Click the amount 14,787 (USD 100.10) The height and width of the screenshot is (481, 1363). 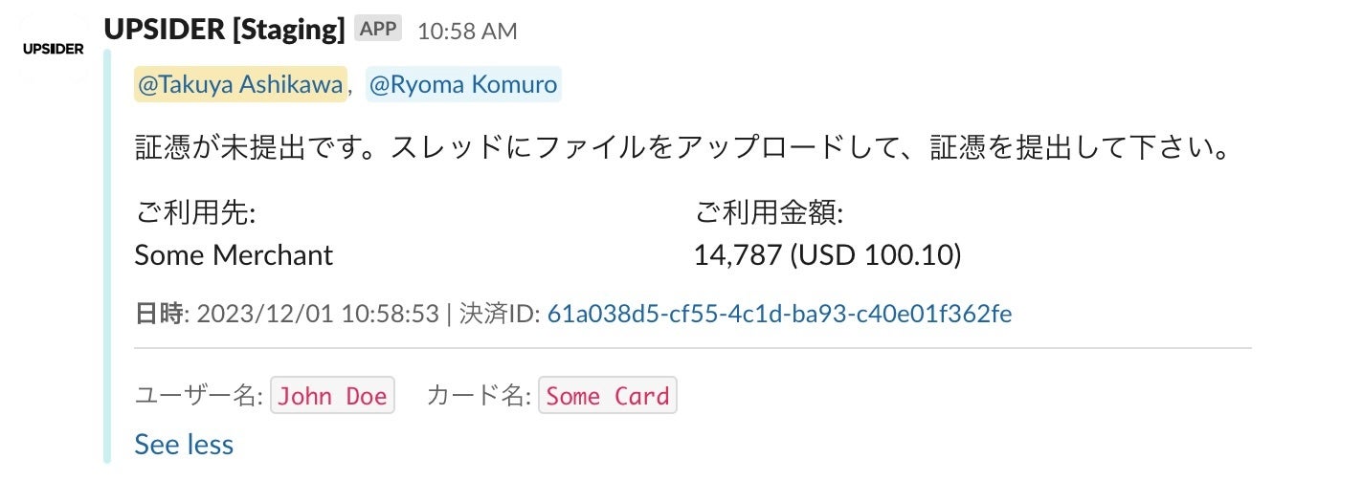pyautogui.click(x=827, y=255)
